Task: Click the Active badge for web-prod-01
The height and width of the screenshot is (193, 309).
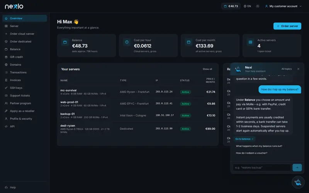Action: [x=185, y=104]
